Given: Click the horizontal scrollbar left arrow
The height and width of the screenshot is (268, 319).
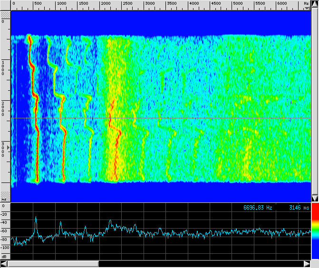Looking at the screenshot, I should pos(4,264).
